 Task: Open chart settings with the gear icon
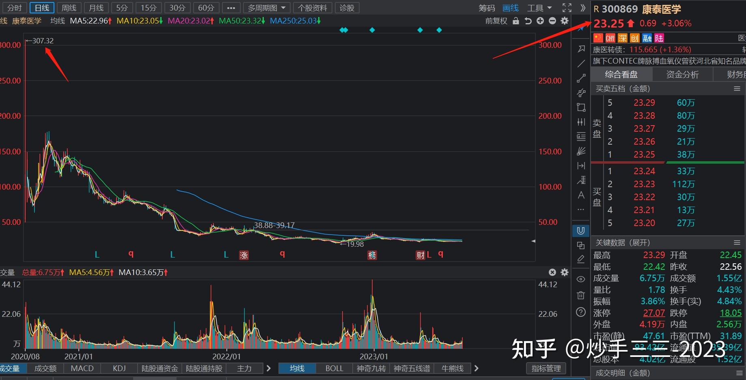(565, 21)
